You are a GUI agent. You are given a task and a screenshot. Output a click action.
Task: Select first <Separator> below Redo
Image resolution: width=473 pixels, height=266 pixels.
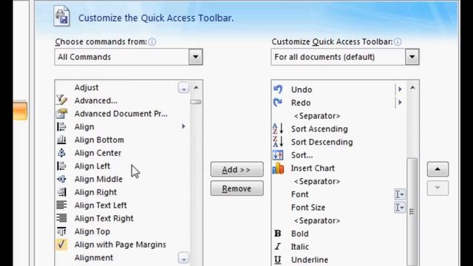[x=317, y=116]
